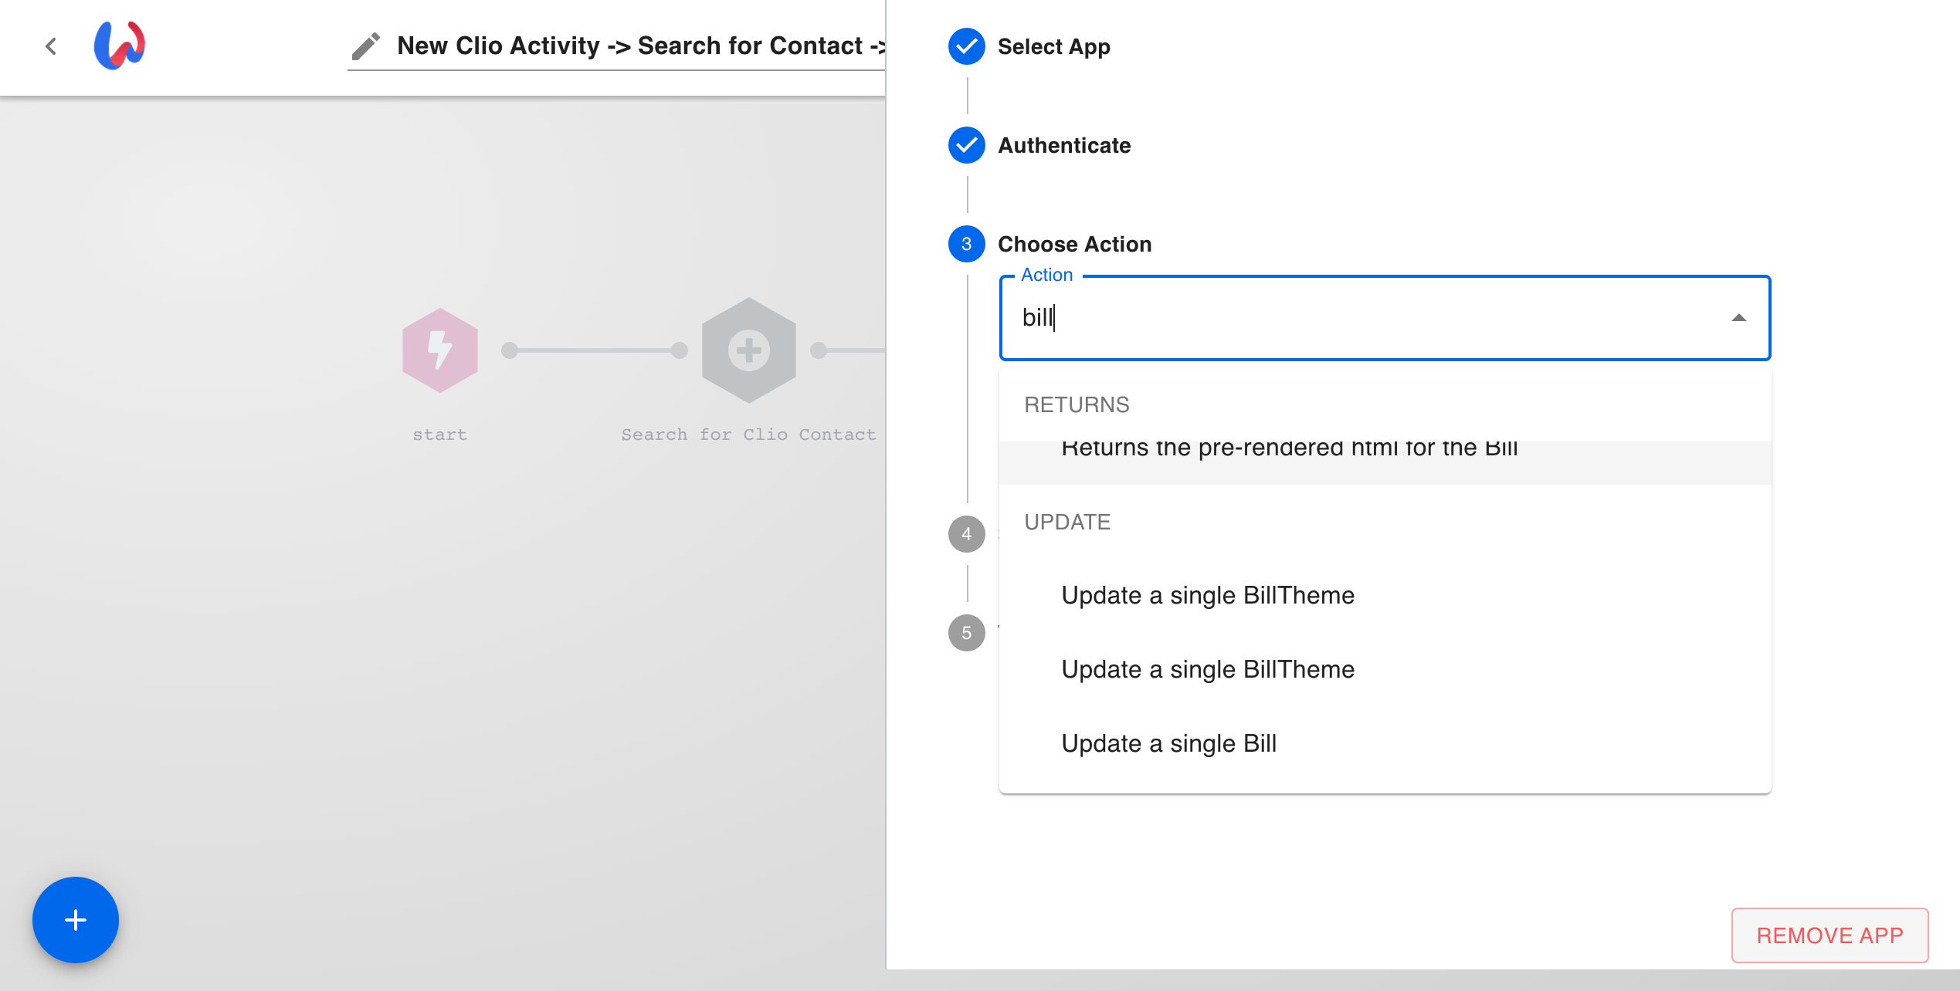Click the blue and red W logo
The width and height of the screenshot is (1960, 991).
(120, 46)
